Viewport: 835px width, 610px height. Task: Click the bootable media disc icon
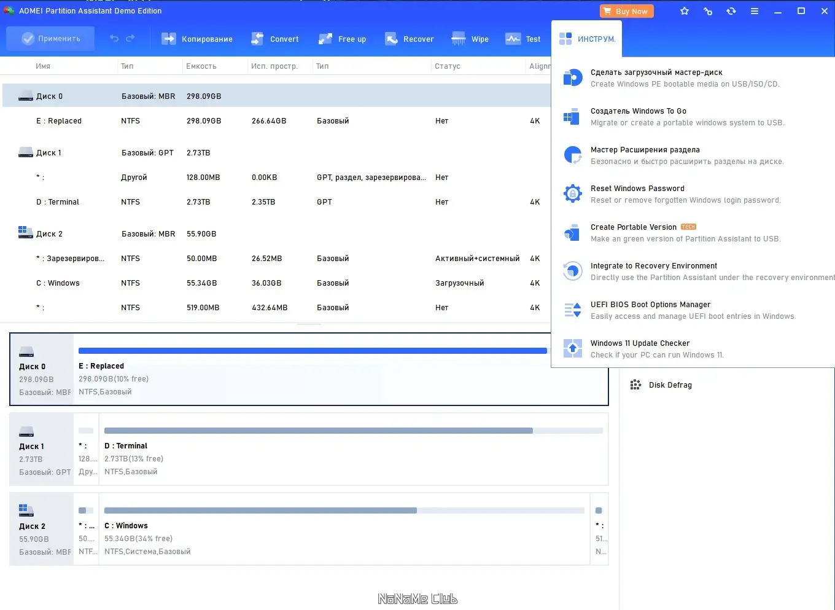click(572, 77)
